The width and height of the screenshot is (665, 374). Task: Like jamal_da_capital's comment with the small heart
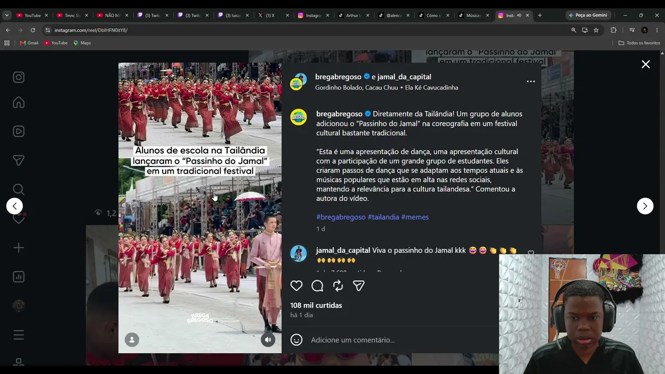[530, 253]
